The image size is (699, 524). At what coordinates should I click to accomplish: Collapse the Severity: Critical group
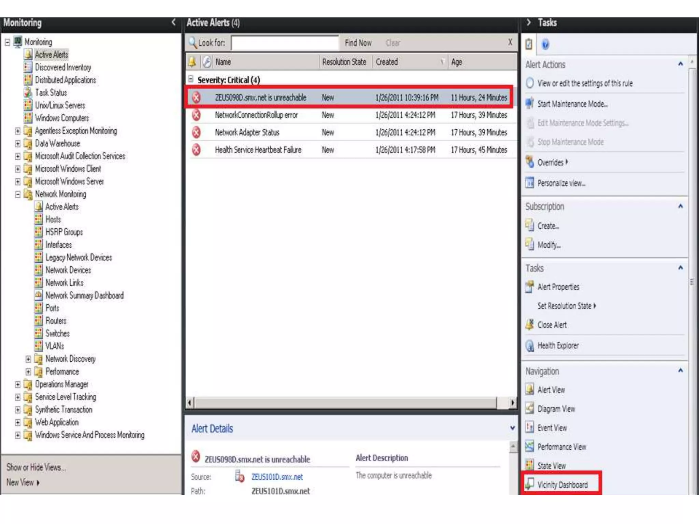[191, 79]
